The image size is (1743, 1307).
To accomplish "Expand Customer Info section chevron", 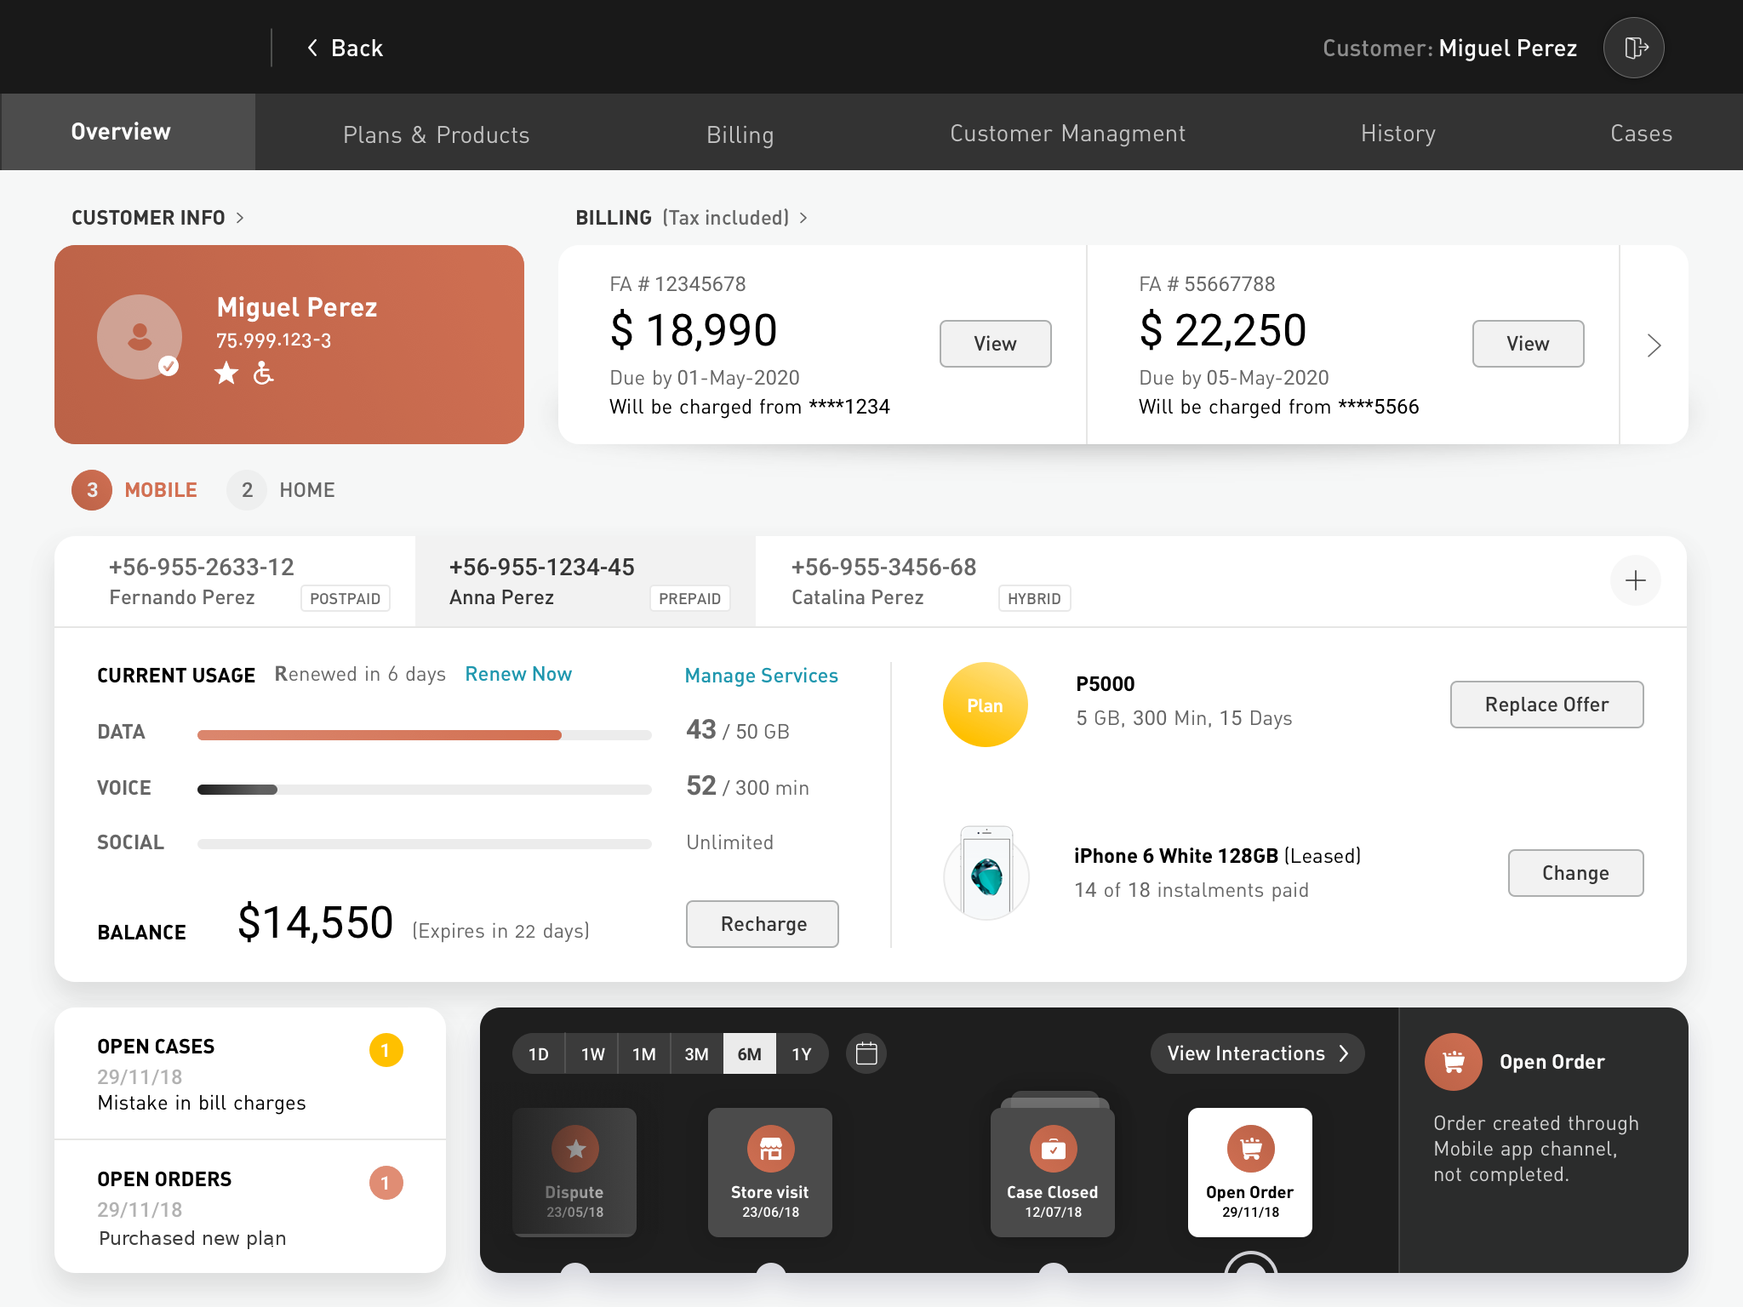I will [x=240, y=218].
